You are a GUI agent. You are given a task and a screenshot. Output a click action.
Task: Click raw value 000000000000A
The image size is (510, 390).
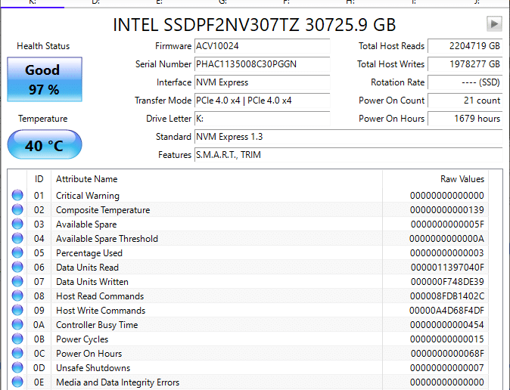coord(446,239)
